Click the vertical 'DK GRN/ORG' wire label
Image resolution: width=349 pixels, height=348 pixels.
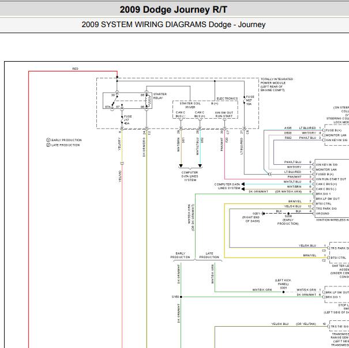pyautogui.click(x=144, y=147)
